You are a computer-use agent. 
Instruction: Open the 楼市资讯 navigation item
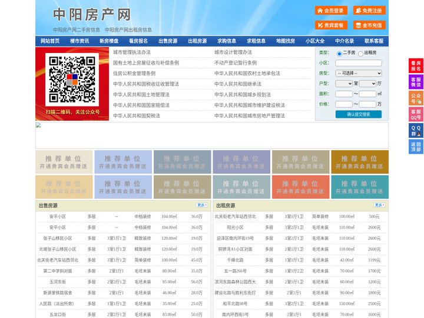79,41
